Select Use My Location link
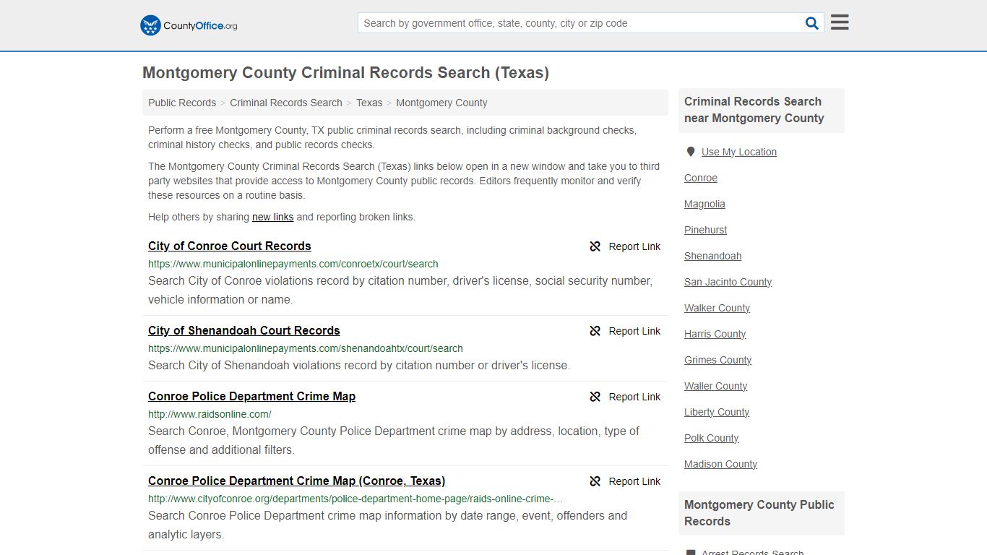987x555 pixels. (739, 152)
